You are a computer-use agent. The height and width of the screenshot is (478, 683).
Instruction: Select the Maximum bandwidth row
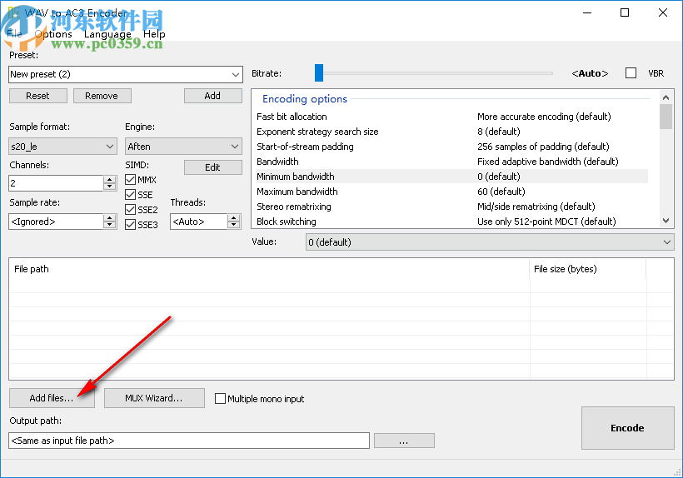451,192
